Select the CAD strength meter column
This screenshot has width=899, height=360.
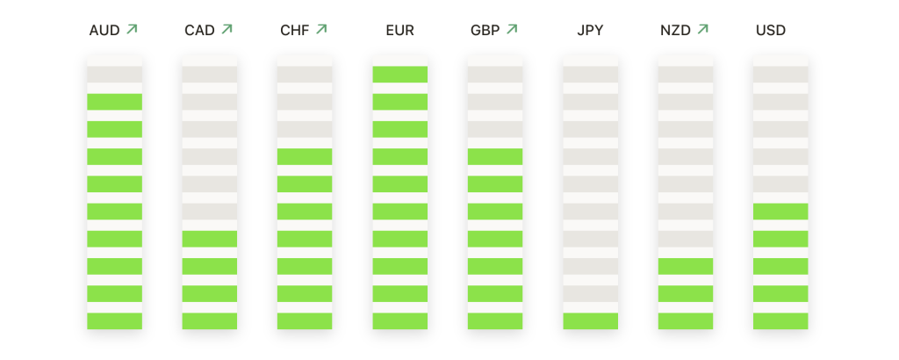point(210,198)
